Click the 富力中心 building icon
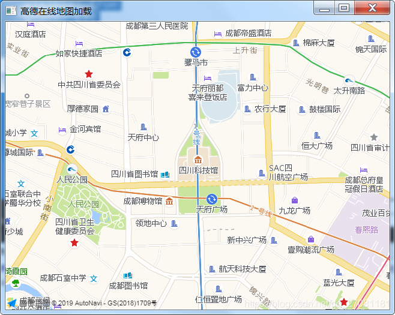 tap(253, 77)
